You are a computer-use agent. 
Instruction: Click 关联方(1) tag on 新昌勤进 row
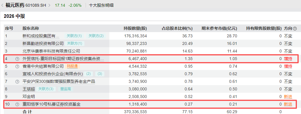pos(75,43)
